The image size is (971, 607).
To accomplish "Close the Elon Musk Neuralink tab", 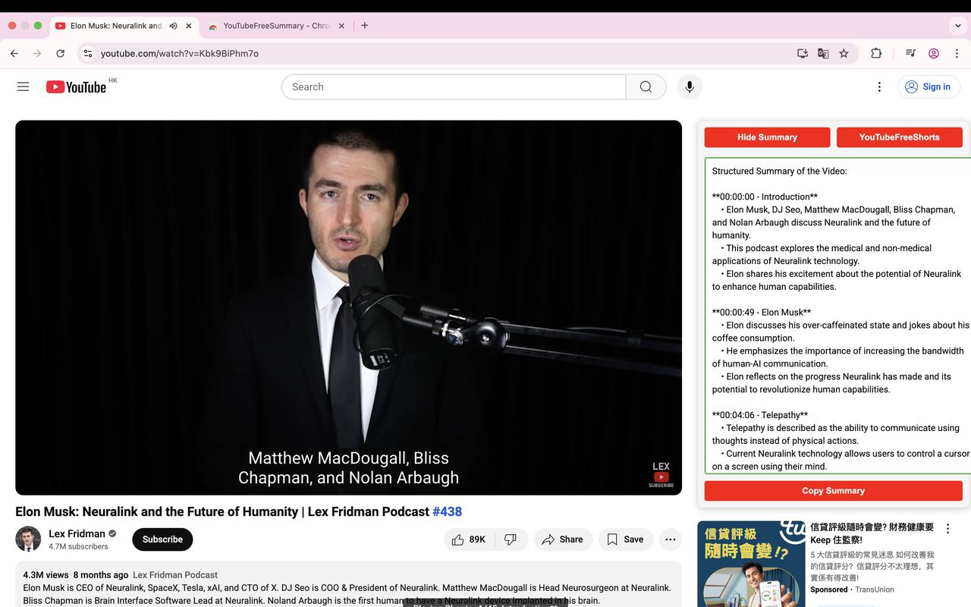I will tap(189, 26).
